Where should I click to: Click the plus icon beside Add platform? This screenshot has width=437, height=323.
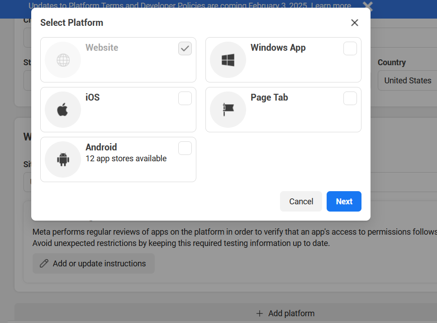pos(260,313)
